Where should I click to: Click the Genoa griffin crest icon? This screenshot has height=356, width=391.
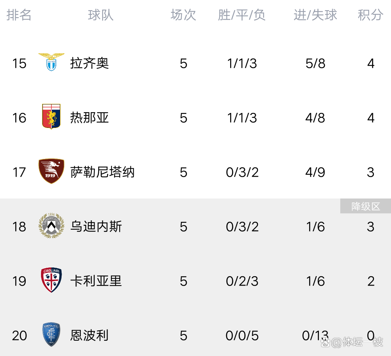point(51,116)
